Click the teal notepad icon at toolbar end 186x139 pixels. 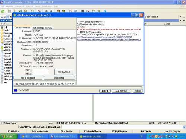point(105,11)
